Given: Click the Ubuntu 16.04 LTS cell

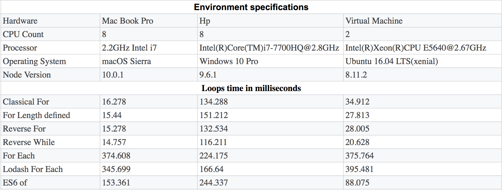Looking at the screenshot, I should (x=422, y=61).
